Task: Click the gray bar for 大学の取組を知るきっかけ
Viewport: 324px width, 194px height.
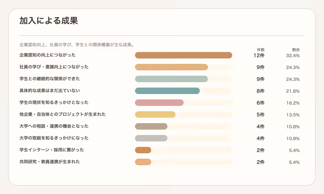Action: (x=151, y=138)
